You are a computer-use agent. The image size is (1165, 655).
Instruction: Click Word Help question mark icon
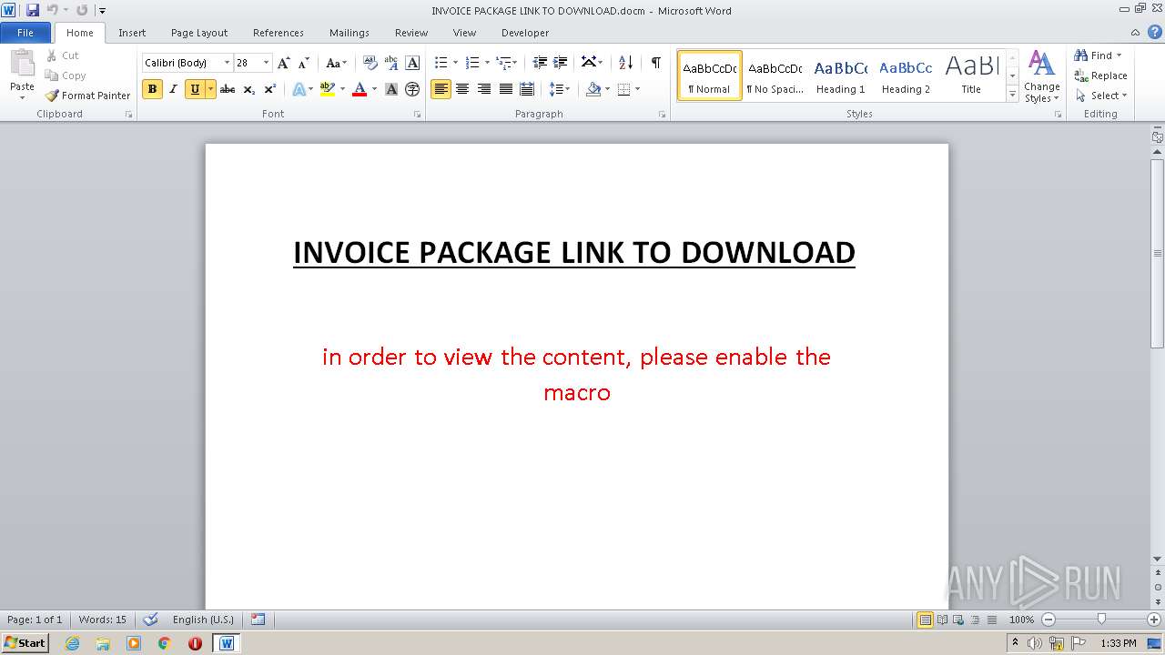(x=1155, y=32)
